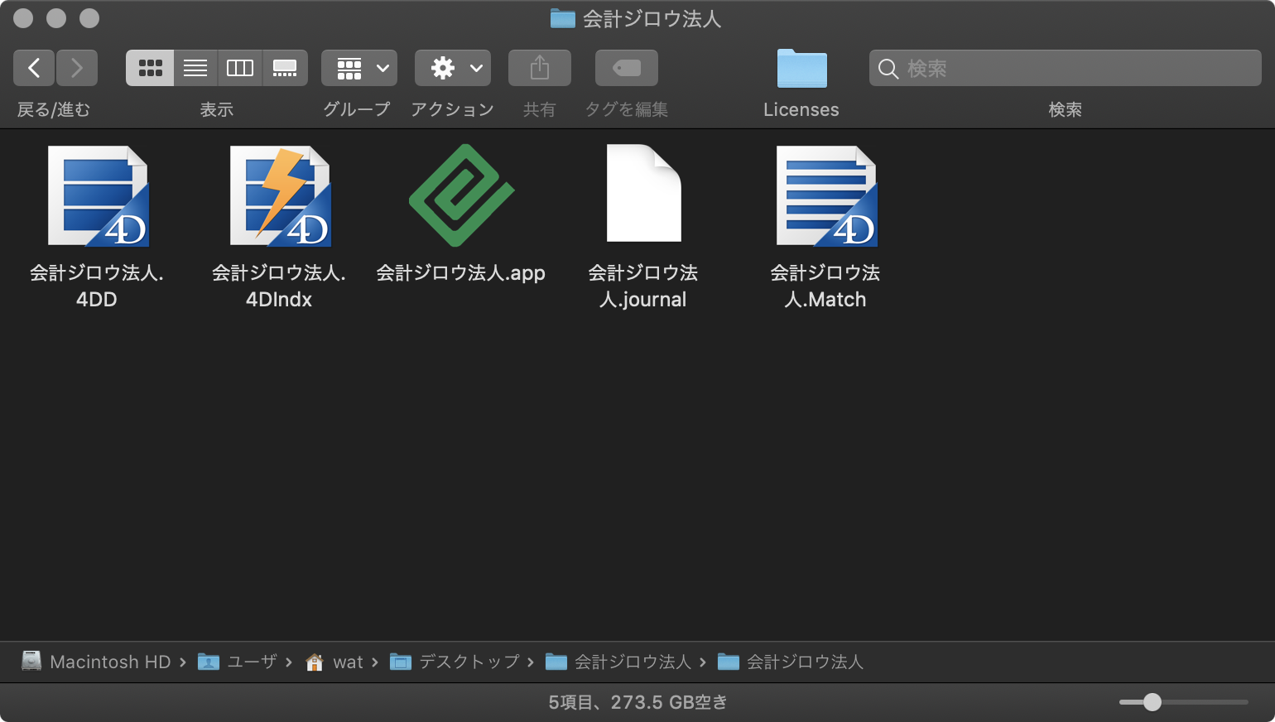The width and height of the screenshot is (1275, 722).
Task: Click the folder proxy icon in title bar
Action: point(563,18)
